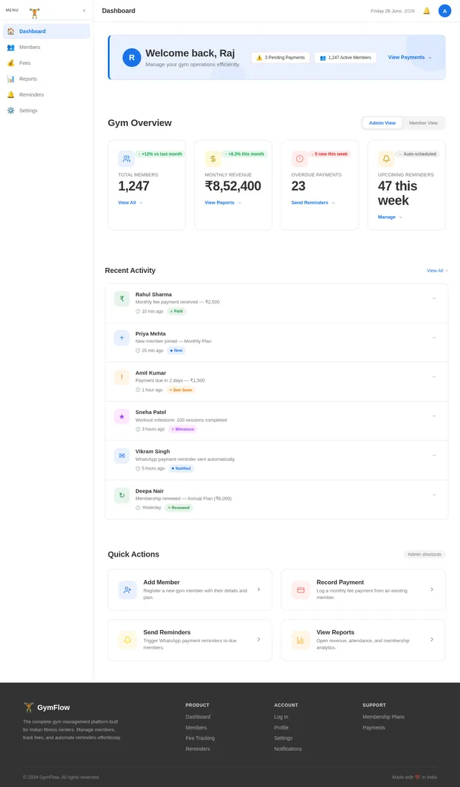Go to Dashboard in the sidebar menu

tap(47, 31)
